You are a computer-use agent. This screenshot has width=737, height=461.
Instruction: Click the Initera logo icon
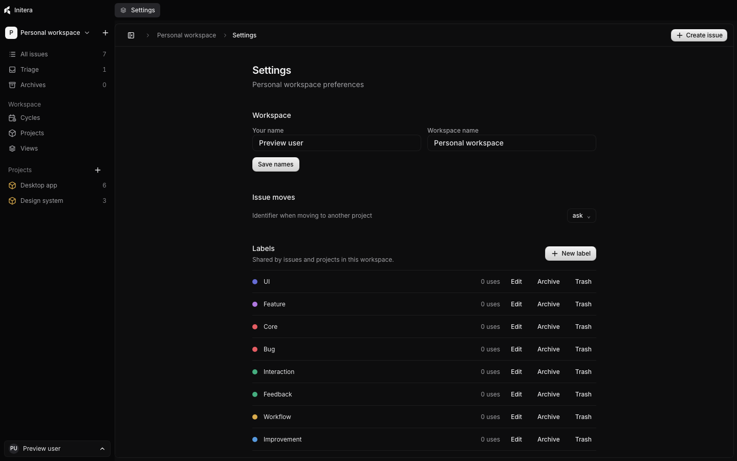[7, 10]
